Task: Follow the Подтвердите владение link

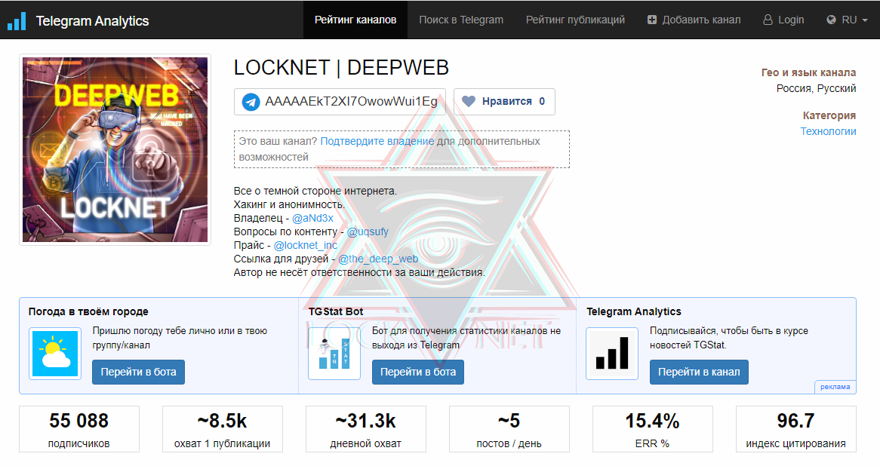Action: (377, 141)
